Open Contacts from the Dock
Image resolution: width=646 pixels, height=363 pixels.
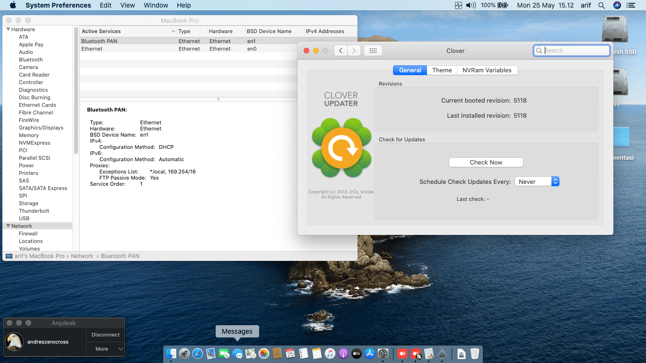(277, 354)
